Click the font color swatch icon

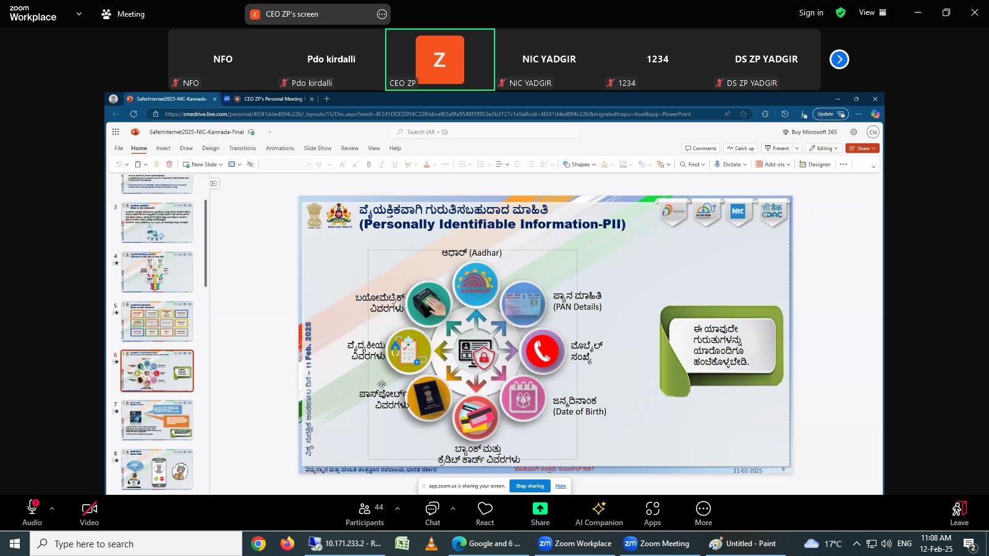427,164
